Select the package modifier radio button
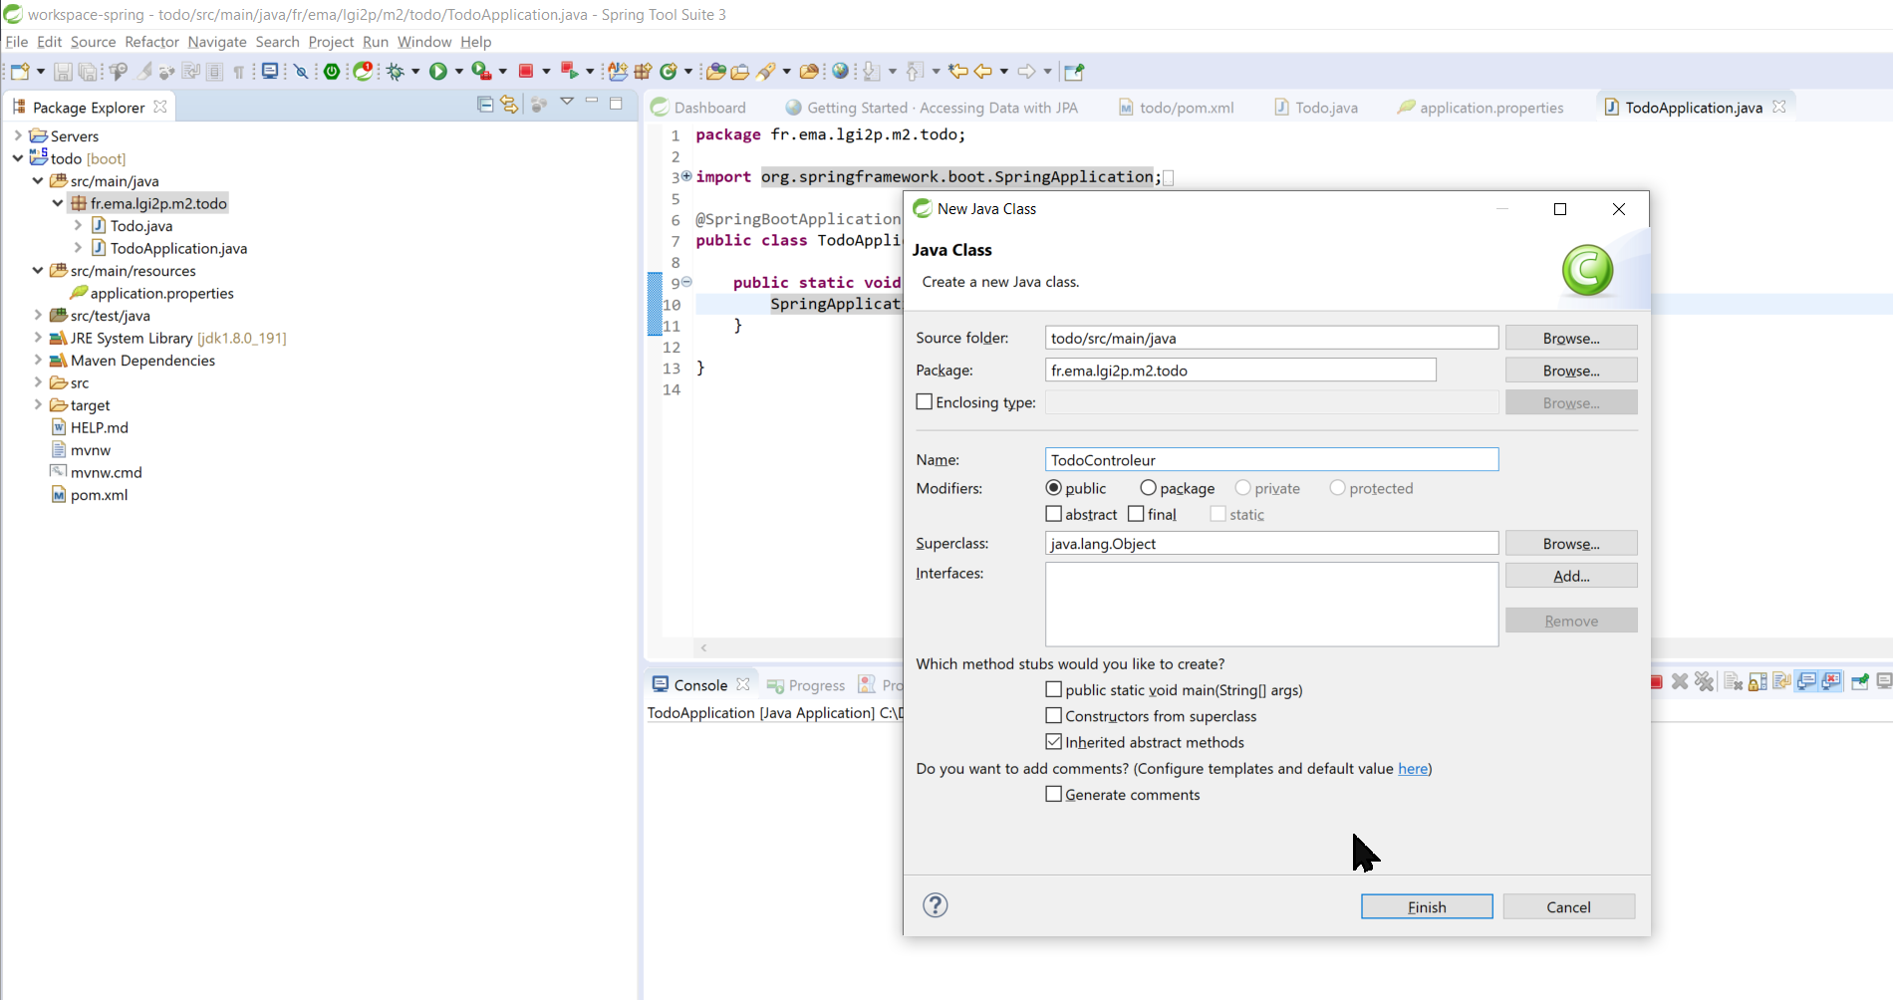Screen dimensions: 1893x1000 tap(1148, 488)
